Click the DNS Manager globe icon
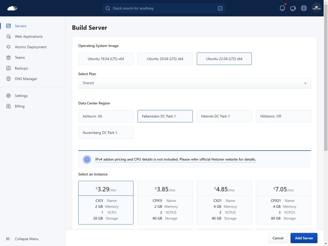Screen dimensions: 328x246 pos(9,79)
